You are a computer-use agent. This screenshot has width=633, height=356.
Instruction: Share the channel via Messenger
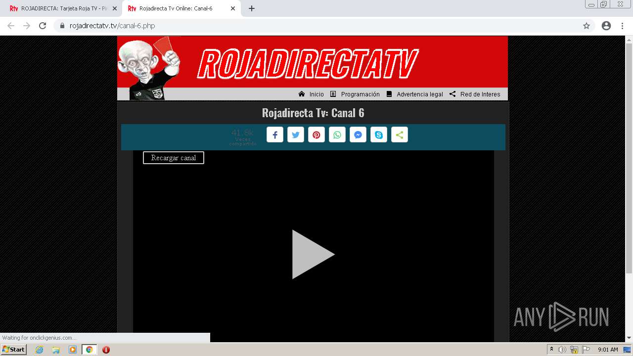click(358, 135)
